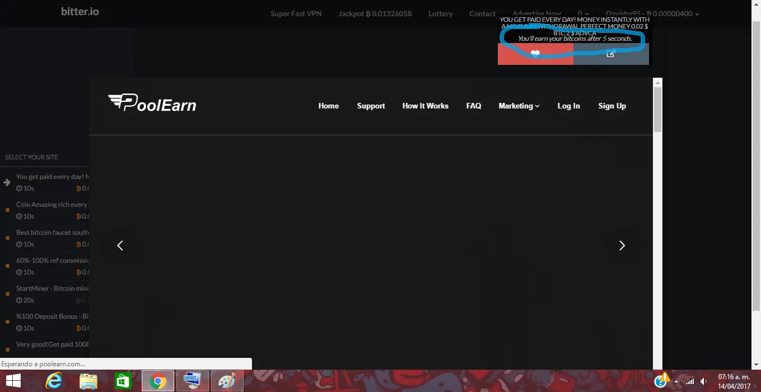Launch Internet Explorer from taskbar
This screenshot has width=761, height=392.
[54, 381]
